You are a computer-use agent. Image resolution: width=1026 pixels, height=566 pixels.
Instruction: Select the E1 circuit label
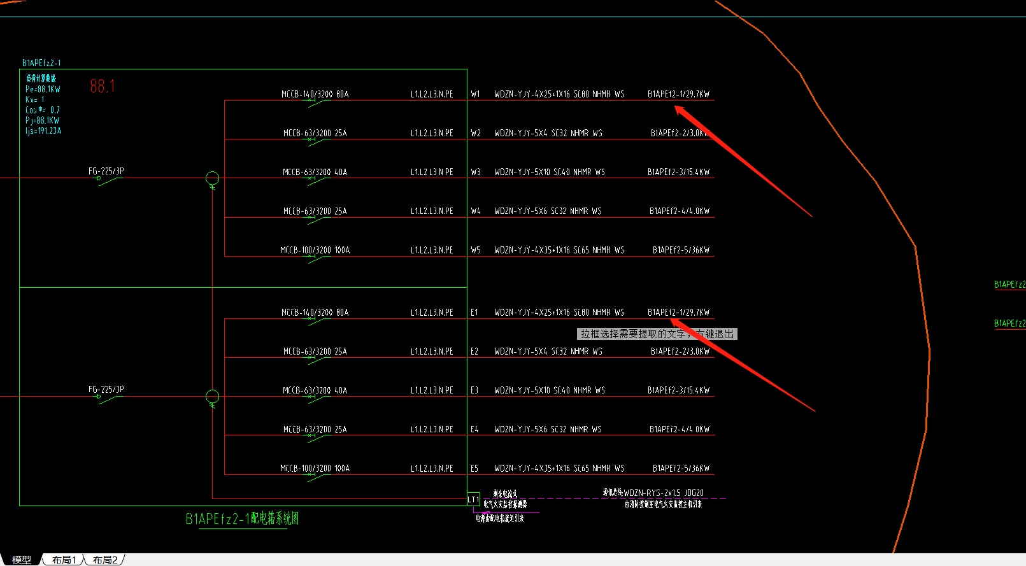click(x=474, y=313)
